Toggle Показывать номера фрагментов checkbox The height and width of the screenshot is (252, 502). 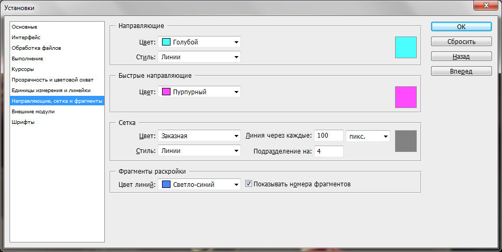pyautogui.click(x=248, y=184)
